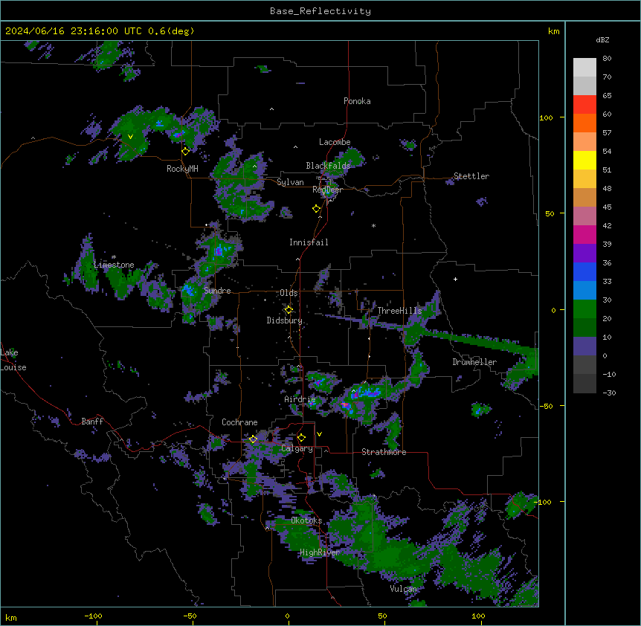
Task: Click the Drumheller city label
Action: pyautogui.click(x=474, y=362)
